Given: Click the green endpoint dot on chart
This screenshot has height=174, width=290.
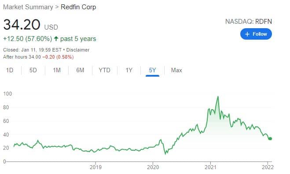Looking at the screenshot, I should [270, 138].
